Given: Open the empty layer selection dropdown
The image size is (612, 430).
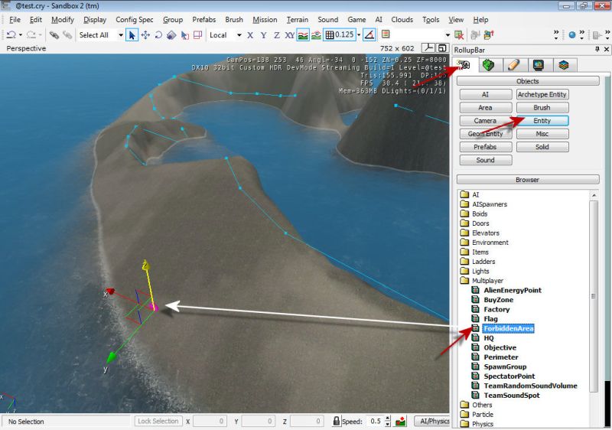Looking at the screenshot, I should [448, 34].
